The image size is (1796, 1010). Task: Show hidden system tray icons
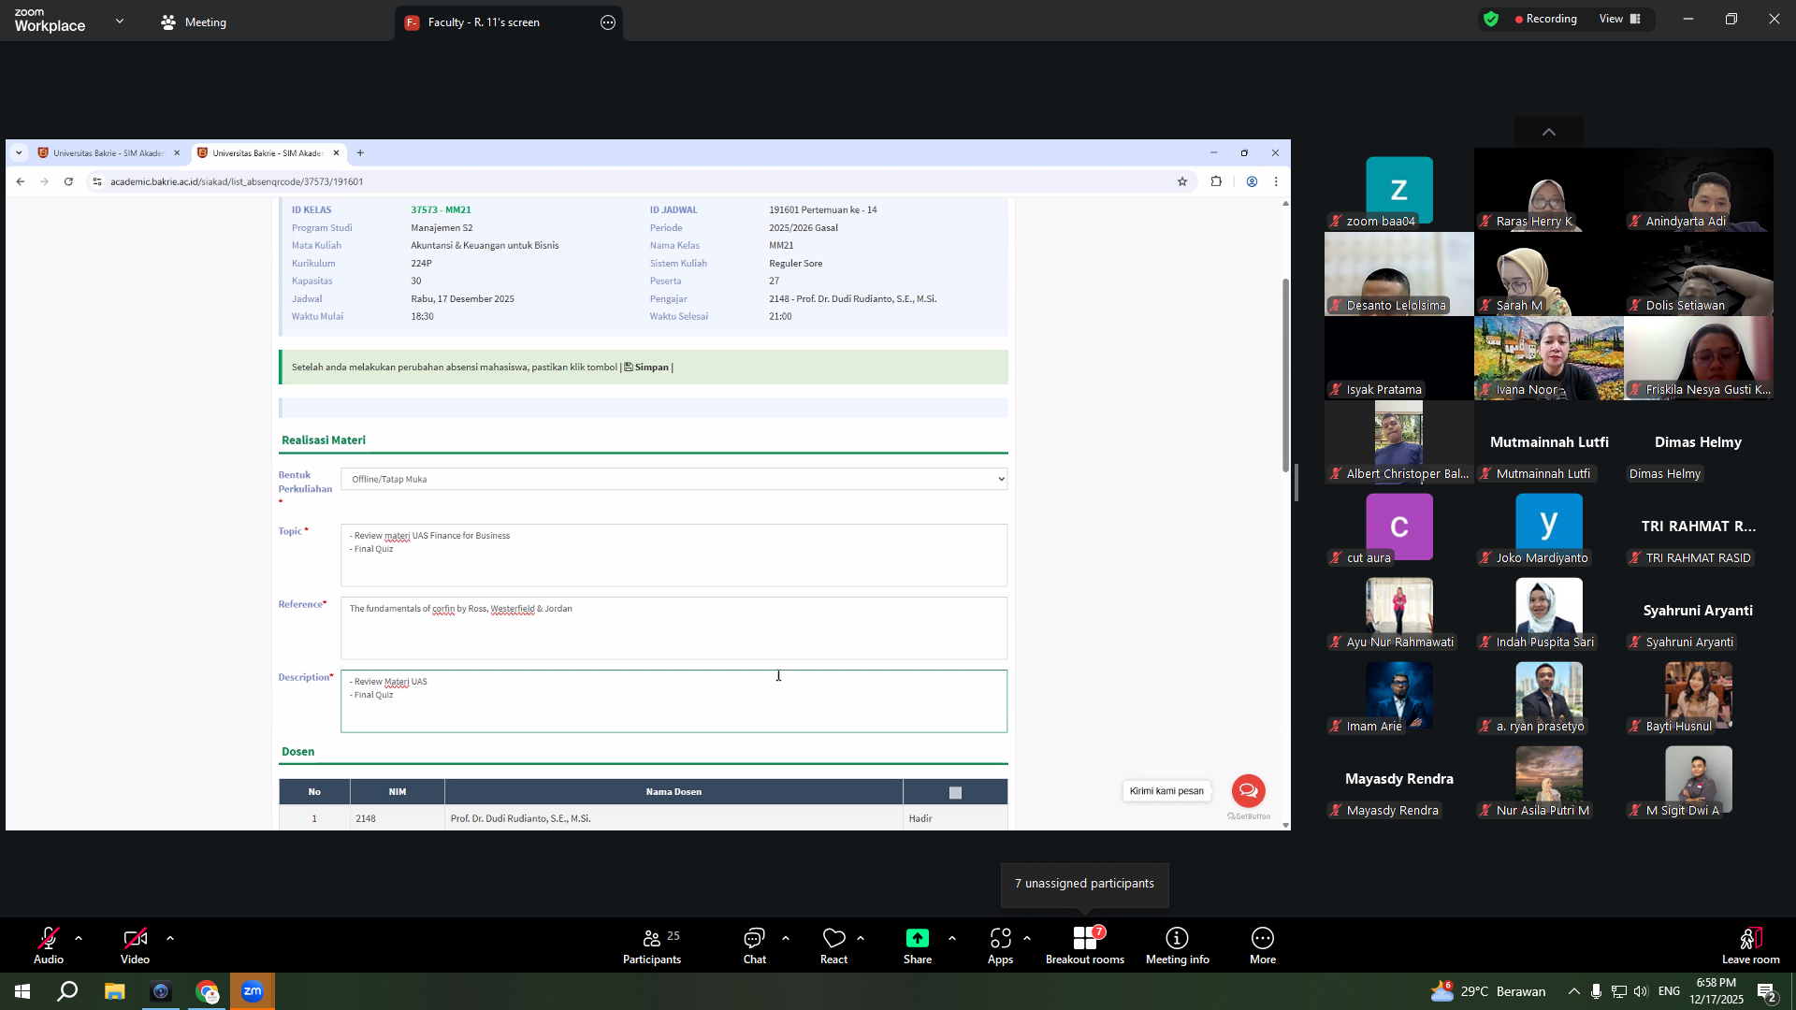click(1574, 991)
